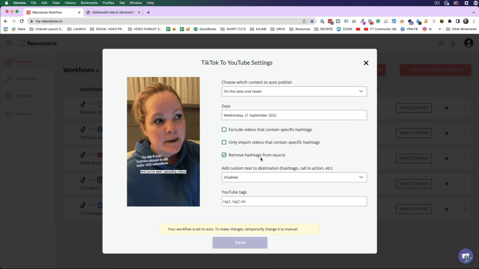This screenshot has width=479, height=269.
Task: Click View Content for TT to Reels workflow
Action: [x=414, y=184]
